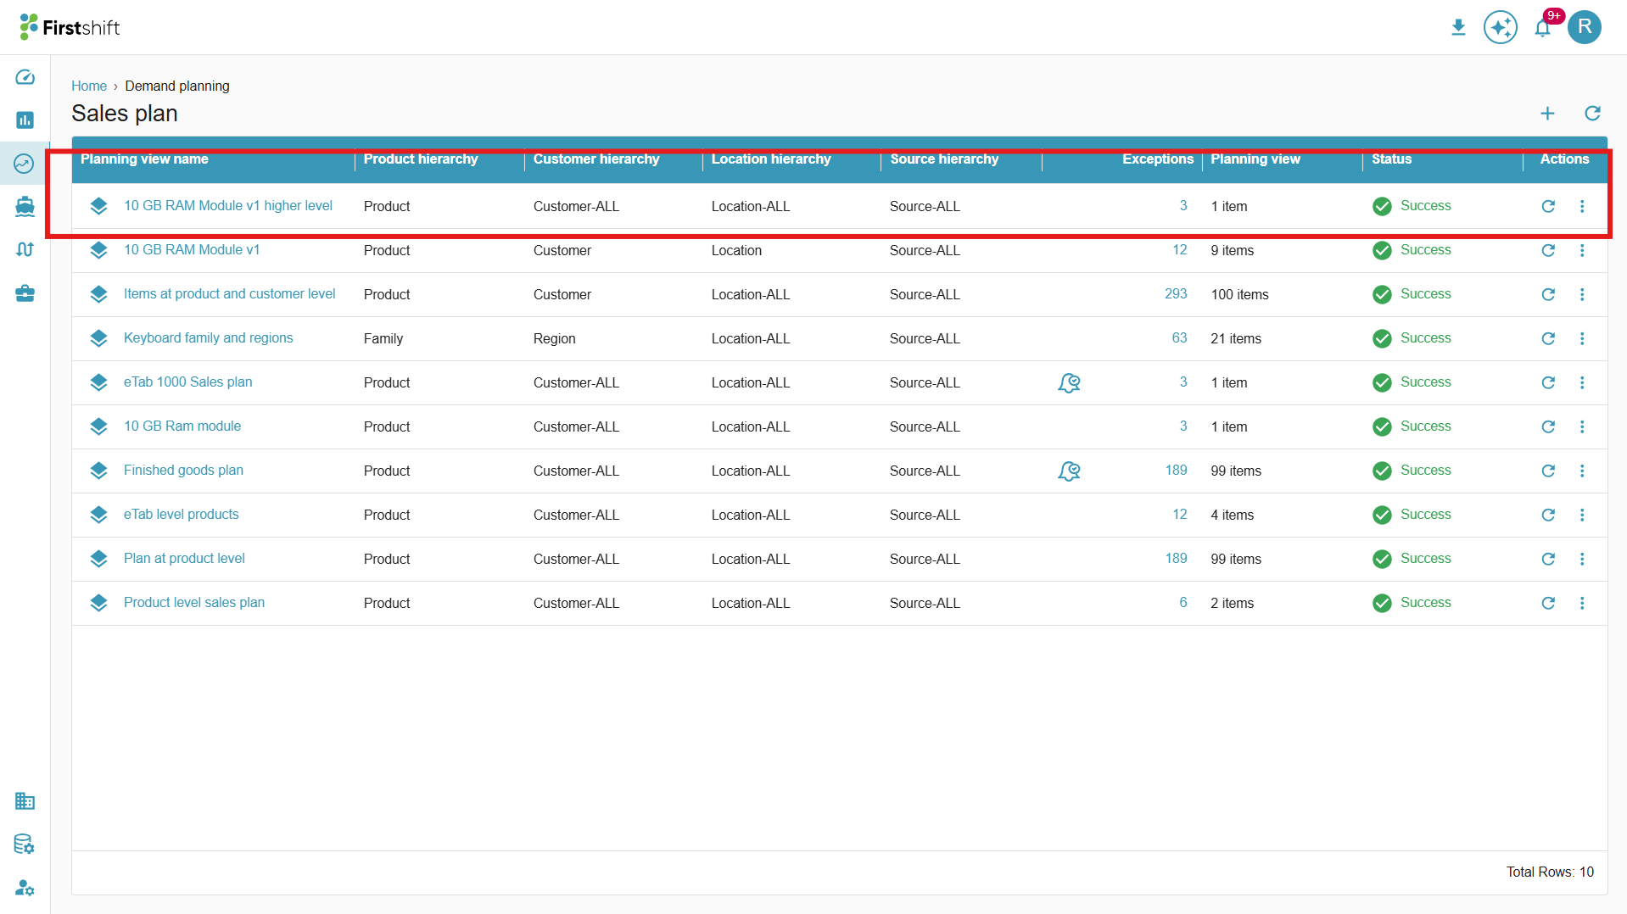Click the 293 exceptions count
This screenshot has height=914, width=1627.
tap(1176, 293)
